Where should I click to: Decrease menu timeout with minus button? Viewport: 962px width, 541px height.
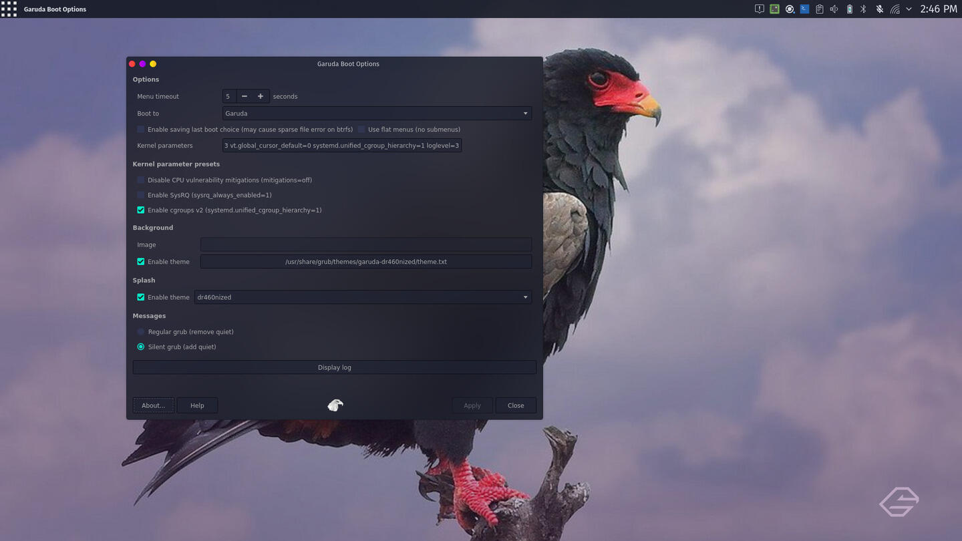pyautogui.click(x=245, y=96)
